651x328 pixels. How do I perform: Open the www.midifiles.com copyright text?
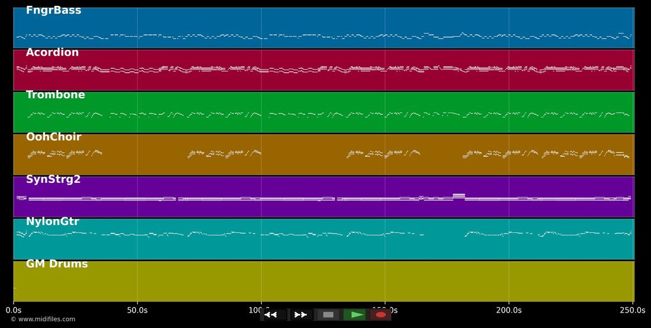pos(43,319)
